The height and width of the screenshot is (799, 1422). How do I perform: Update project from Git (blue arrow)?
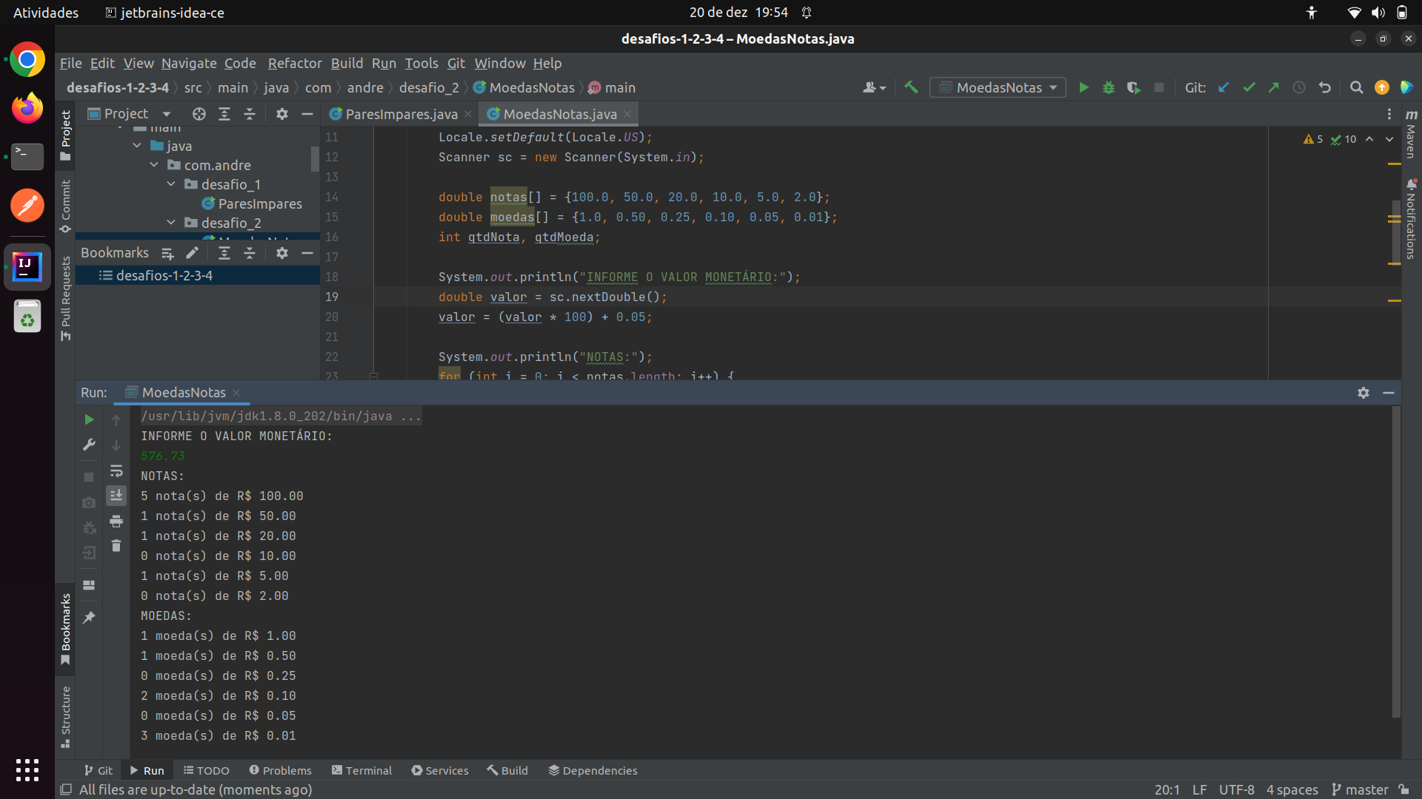pos(1224,87)
